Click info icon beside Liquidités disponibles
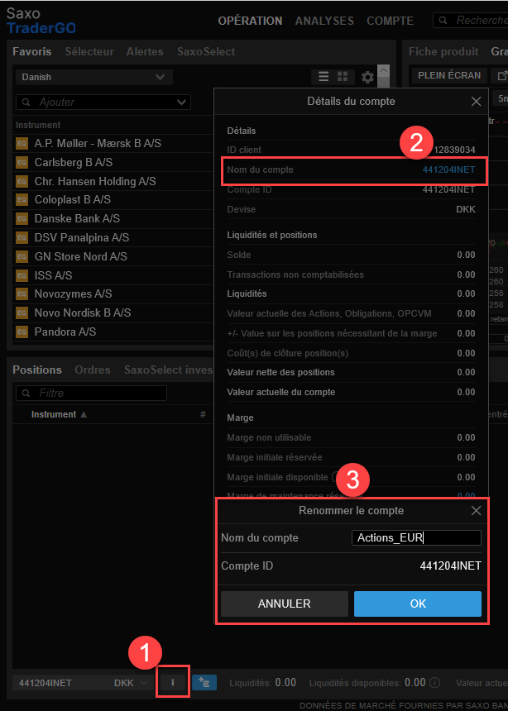The height and width of the screenshot is (711, 508). point(434,682)
